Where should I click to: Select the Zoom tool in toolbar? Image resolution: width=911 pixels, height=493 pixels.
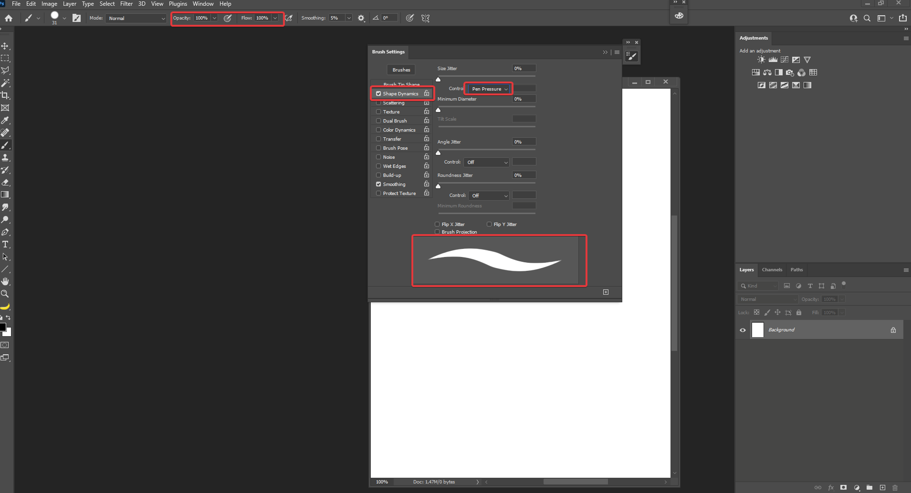[5, 294]
